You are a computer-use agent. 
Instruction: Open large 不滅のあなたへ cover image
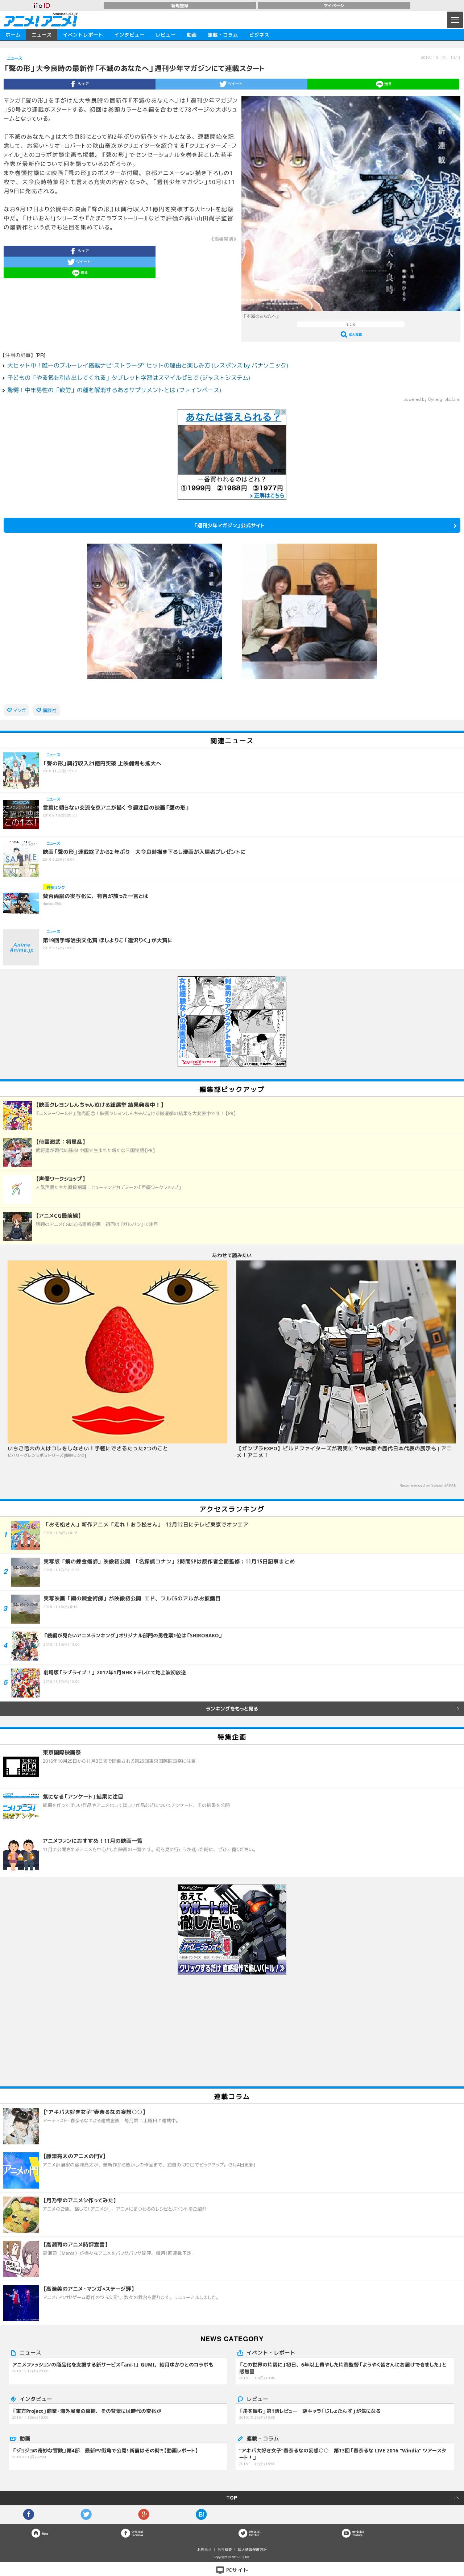click(x=351, y=204)
